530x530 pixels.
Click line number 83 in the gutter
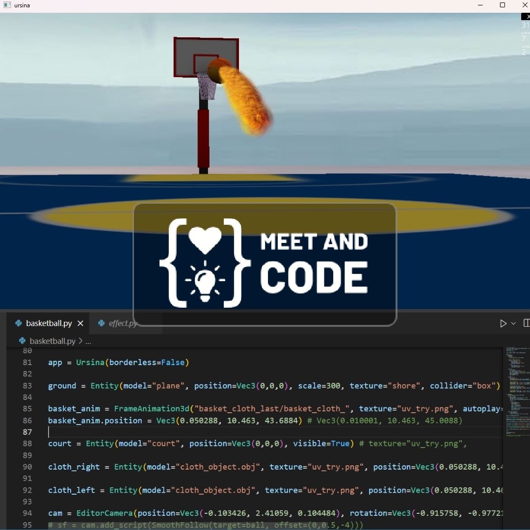point(27,386)
